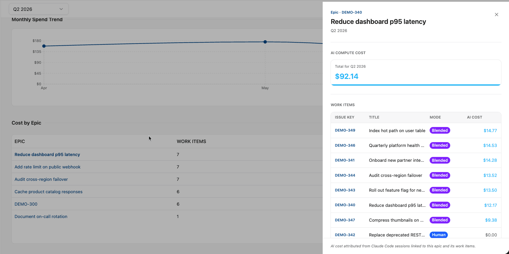Screen dimensions: 509x254
Task: Open Cache product catalog responses epic
Action: tap(48, 192)
